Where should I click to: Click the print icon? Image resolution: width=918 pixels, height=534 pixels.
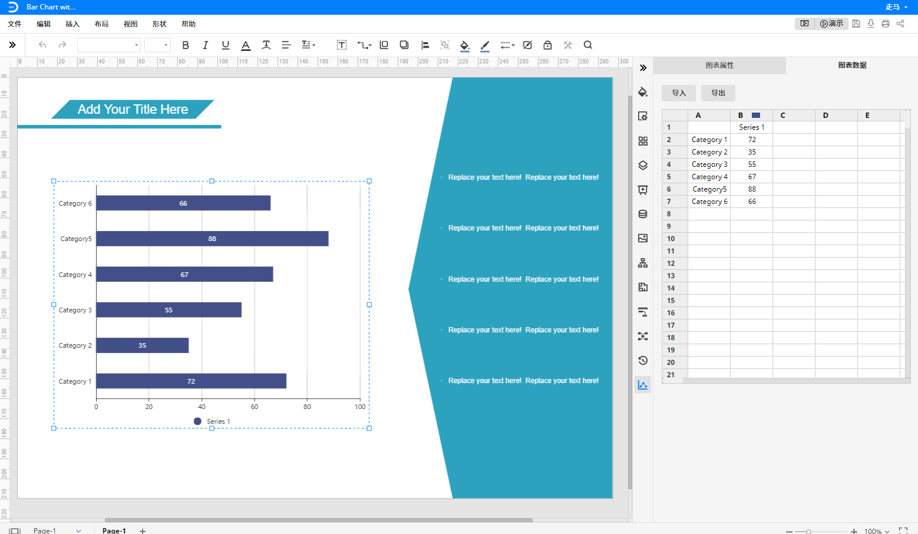(885, 24)
